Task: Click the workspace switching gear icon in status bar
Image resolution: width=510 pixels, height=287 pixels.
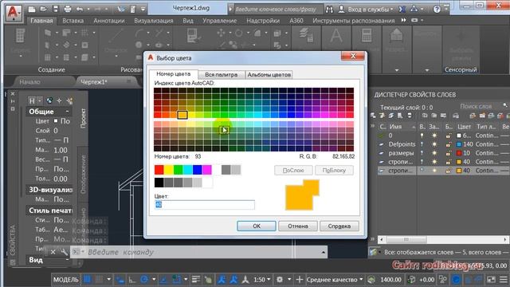Action: pyautogui.click(x=280, y=280)
